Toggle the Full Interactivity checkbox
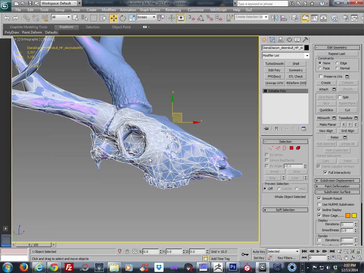Image resolution: width=364 pixels, height=273 pixels. (325, 172)
